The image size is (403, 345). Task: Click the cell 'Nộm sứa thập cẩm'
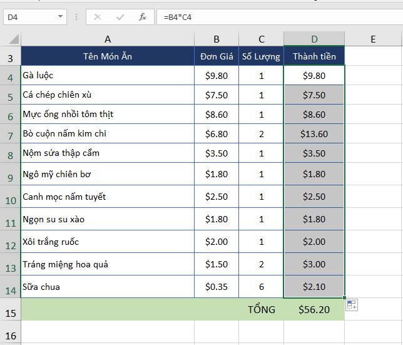108,153
